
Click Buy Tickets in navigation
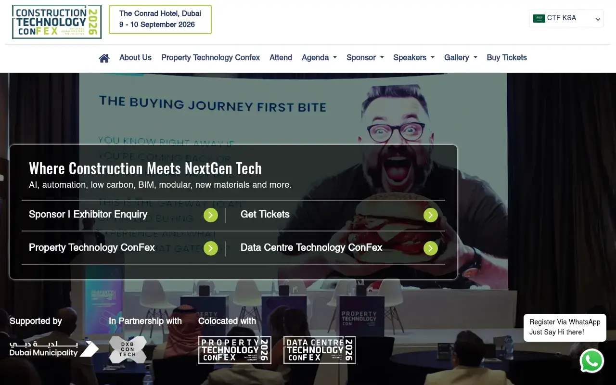(507, 58)
